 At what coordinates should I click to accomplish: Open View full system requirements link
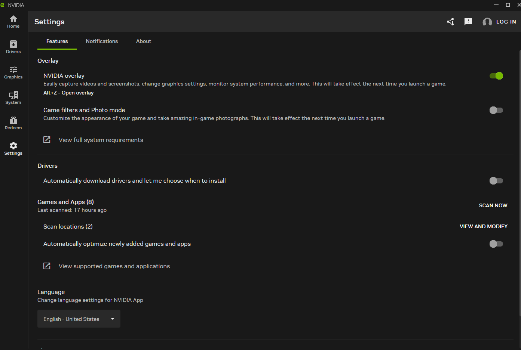[x=101, y=140]
